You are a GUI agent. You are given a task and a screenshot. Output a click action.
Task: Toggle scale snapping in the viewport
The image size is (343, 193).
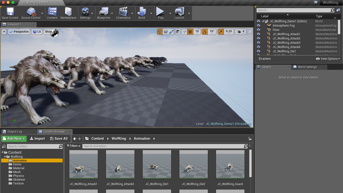point(221,32)
